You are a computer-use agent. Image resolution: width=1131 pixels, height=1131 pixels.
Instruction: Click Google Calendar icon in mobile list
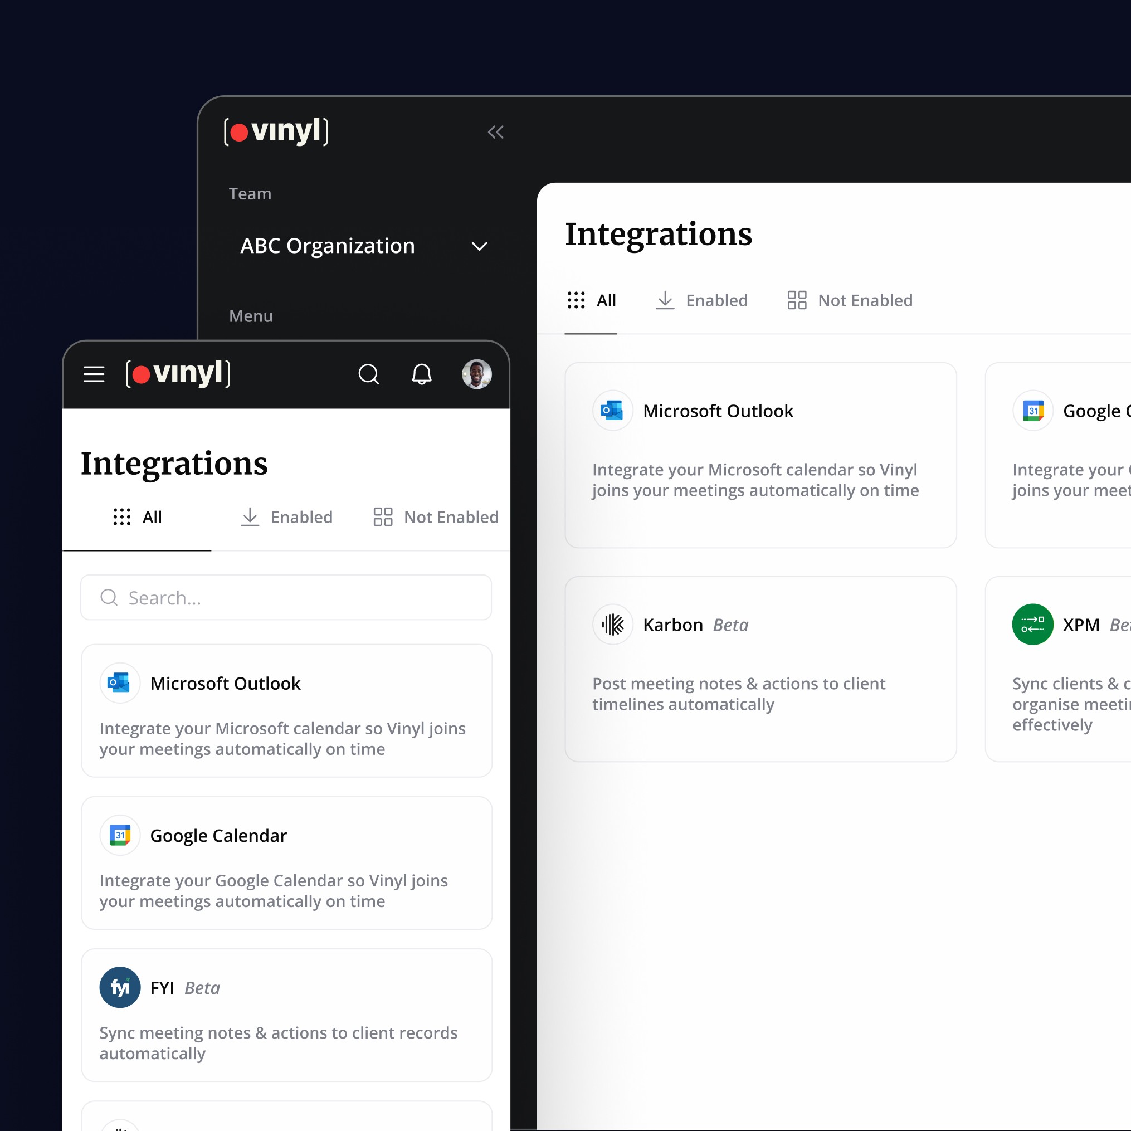pos(120,835)
